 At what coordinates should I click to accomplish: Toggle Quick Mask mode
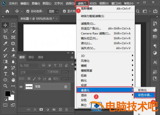pyautogui.click(x=5, y=105)
